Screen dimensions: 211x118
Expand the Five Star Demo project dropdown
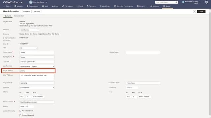(x=47, y=2)
